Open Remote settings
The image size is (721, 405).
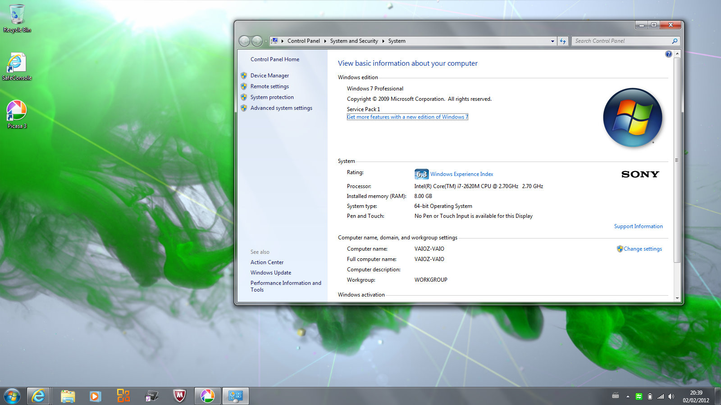pyautogui.click(x=269, y=86)
